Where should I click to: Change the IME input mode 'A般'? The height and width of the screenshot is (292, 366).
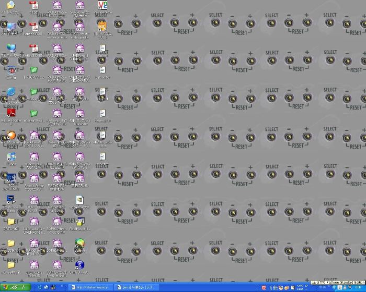pyautogui.click(x=273, y=288)
